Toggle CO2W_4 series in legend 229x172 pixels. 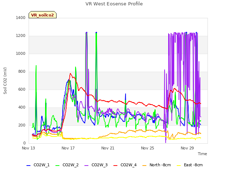[125, 165]
